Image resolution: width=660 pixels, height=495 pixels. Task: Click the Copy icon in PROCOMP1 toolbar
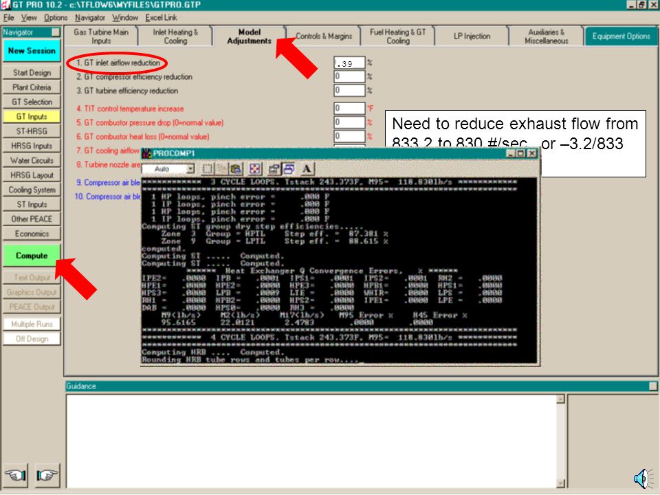click(221, 169)
